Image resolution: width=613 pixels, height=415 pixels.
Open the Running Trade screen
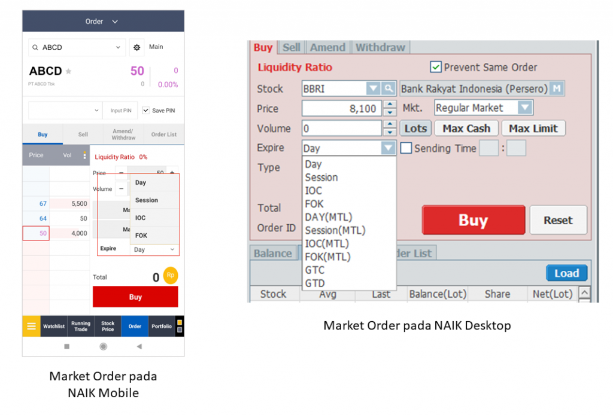81,326
